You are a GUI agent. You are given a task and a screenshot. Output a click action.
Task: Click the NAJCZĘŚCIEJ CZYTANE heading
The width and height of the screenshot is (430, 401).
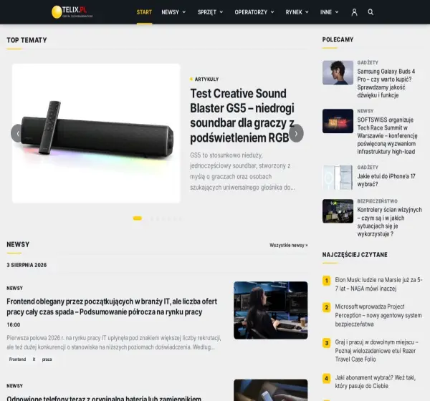tap(355, 255)
